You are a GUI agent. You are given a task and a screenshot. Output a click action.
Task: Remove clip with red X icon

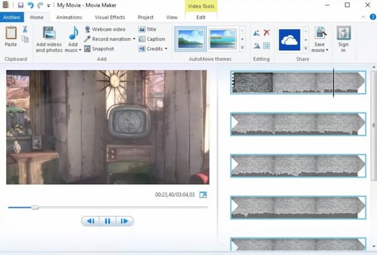(x=266, y=33)
